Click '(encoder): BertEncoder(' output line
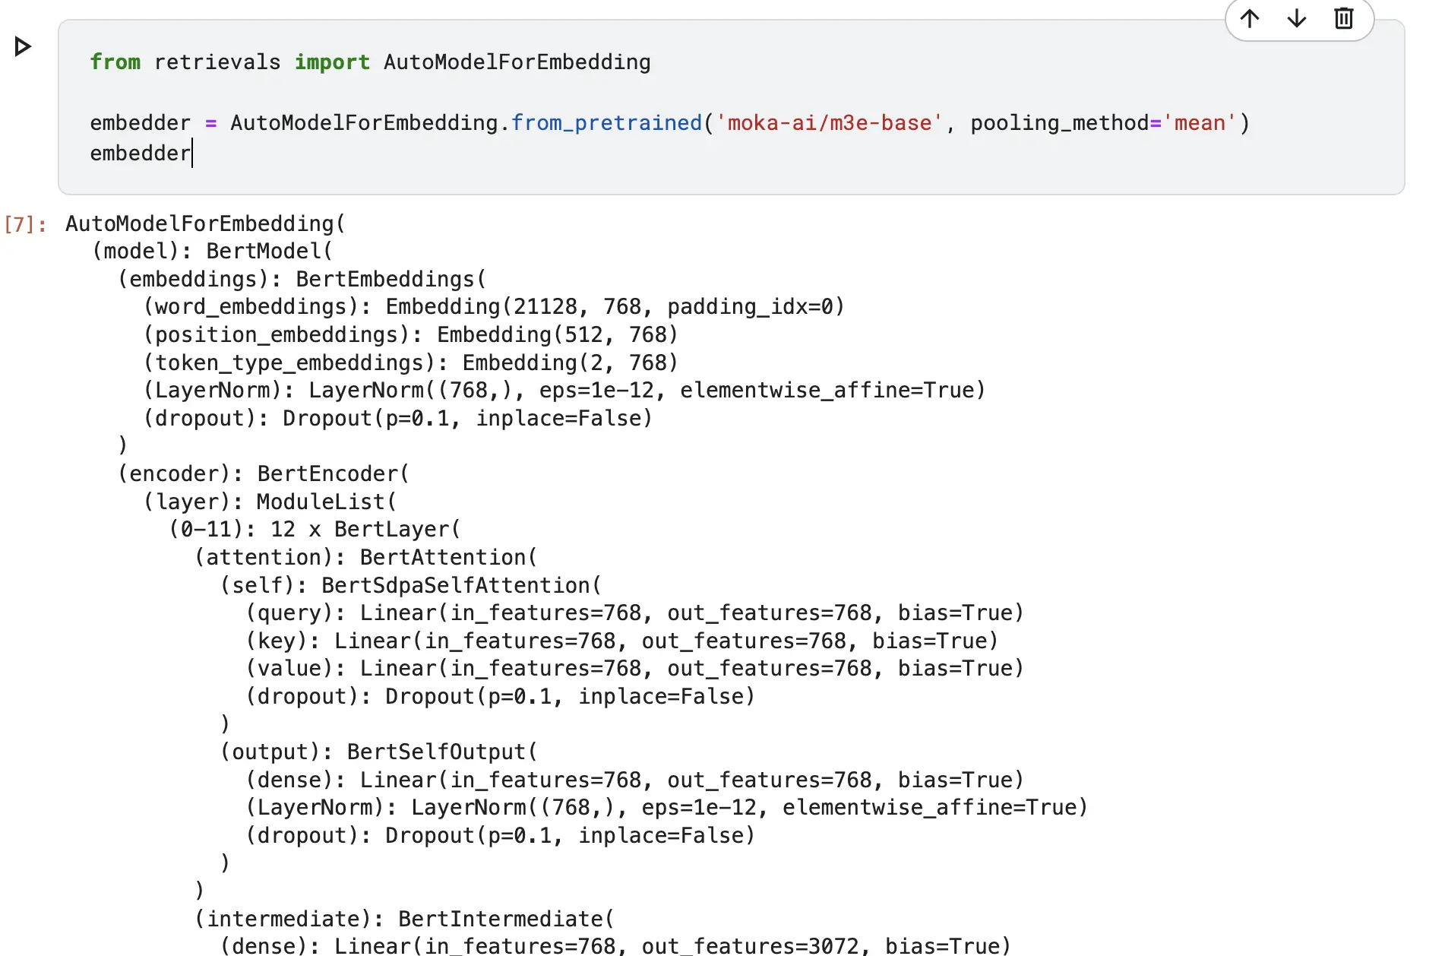This screenshot has width=1445, height=956. point(264,474)
